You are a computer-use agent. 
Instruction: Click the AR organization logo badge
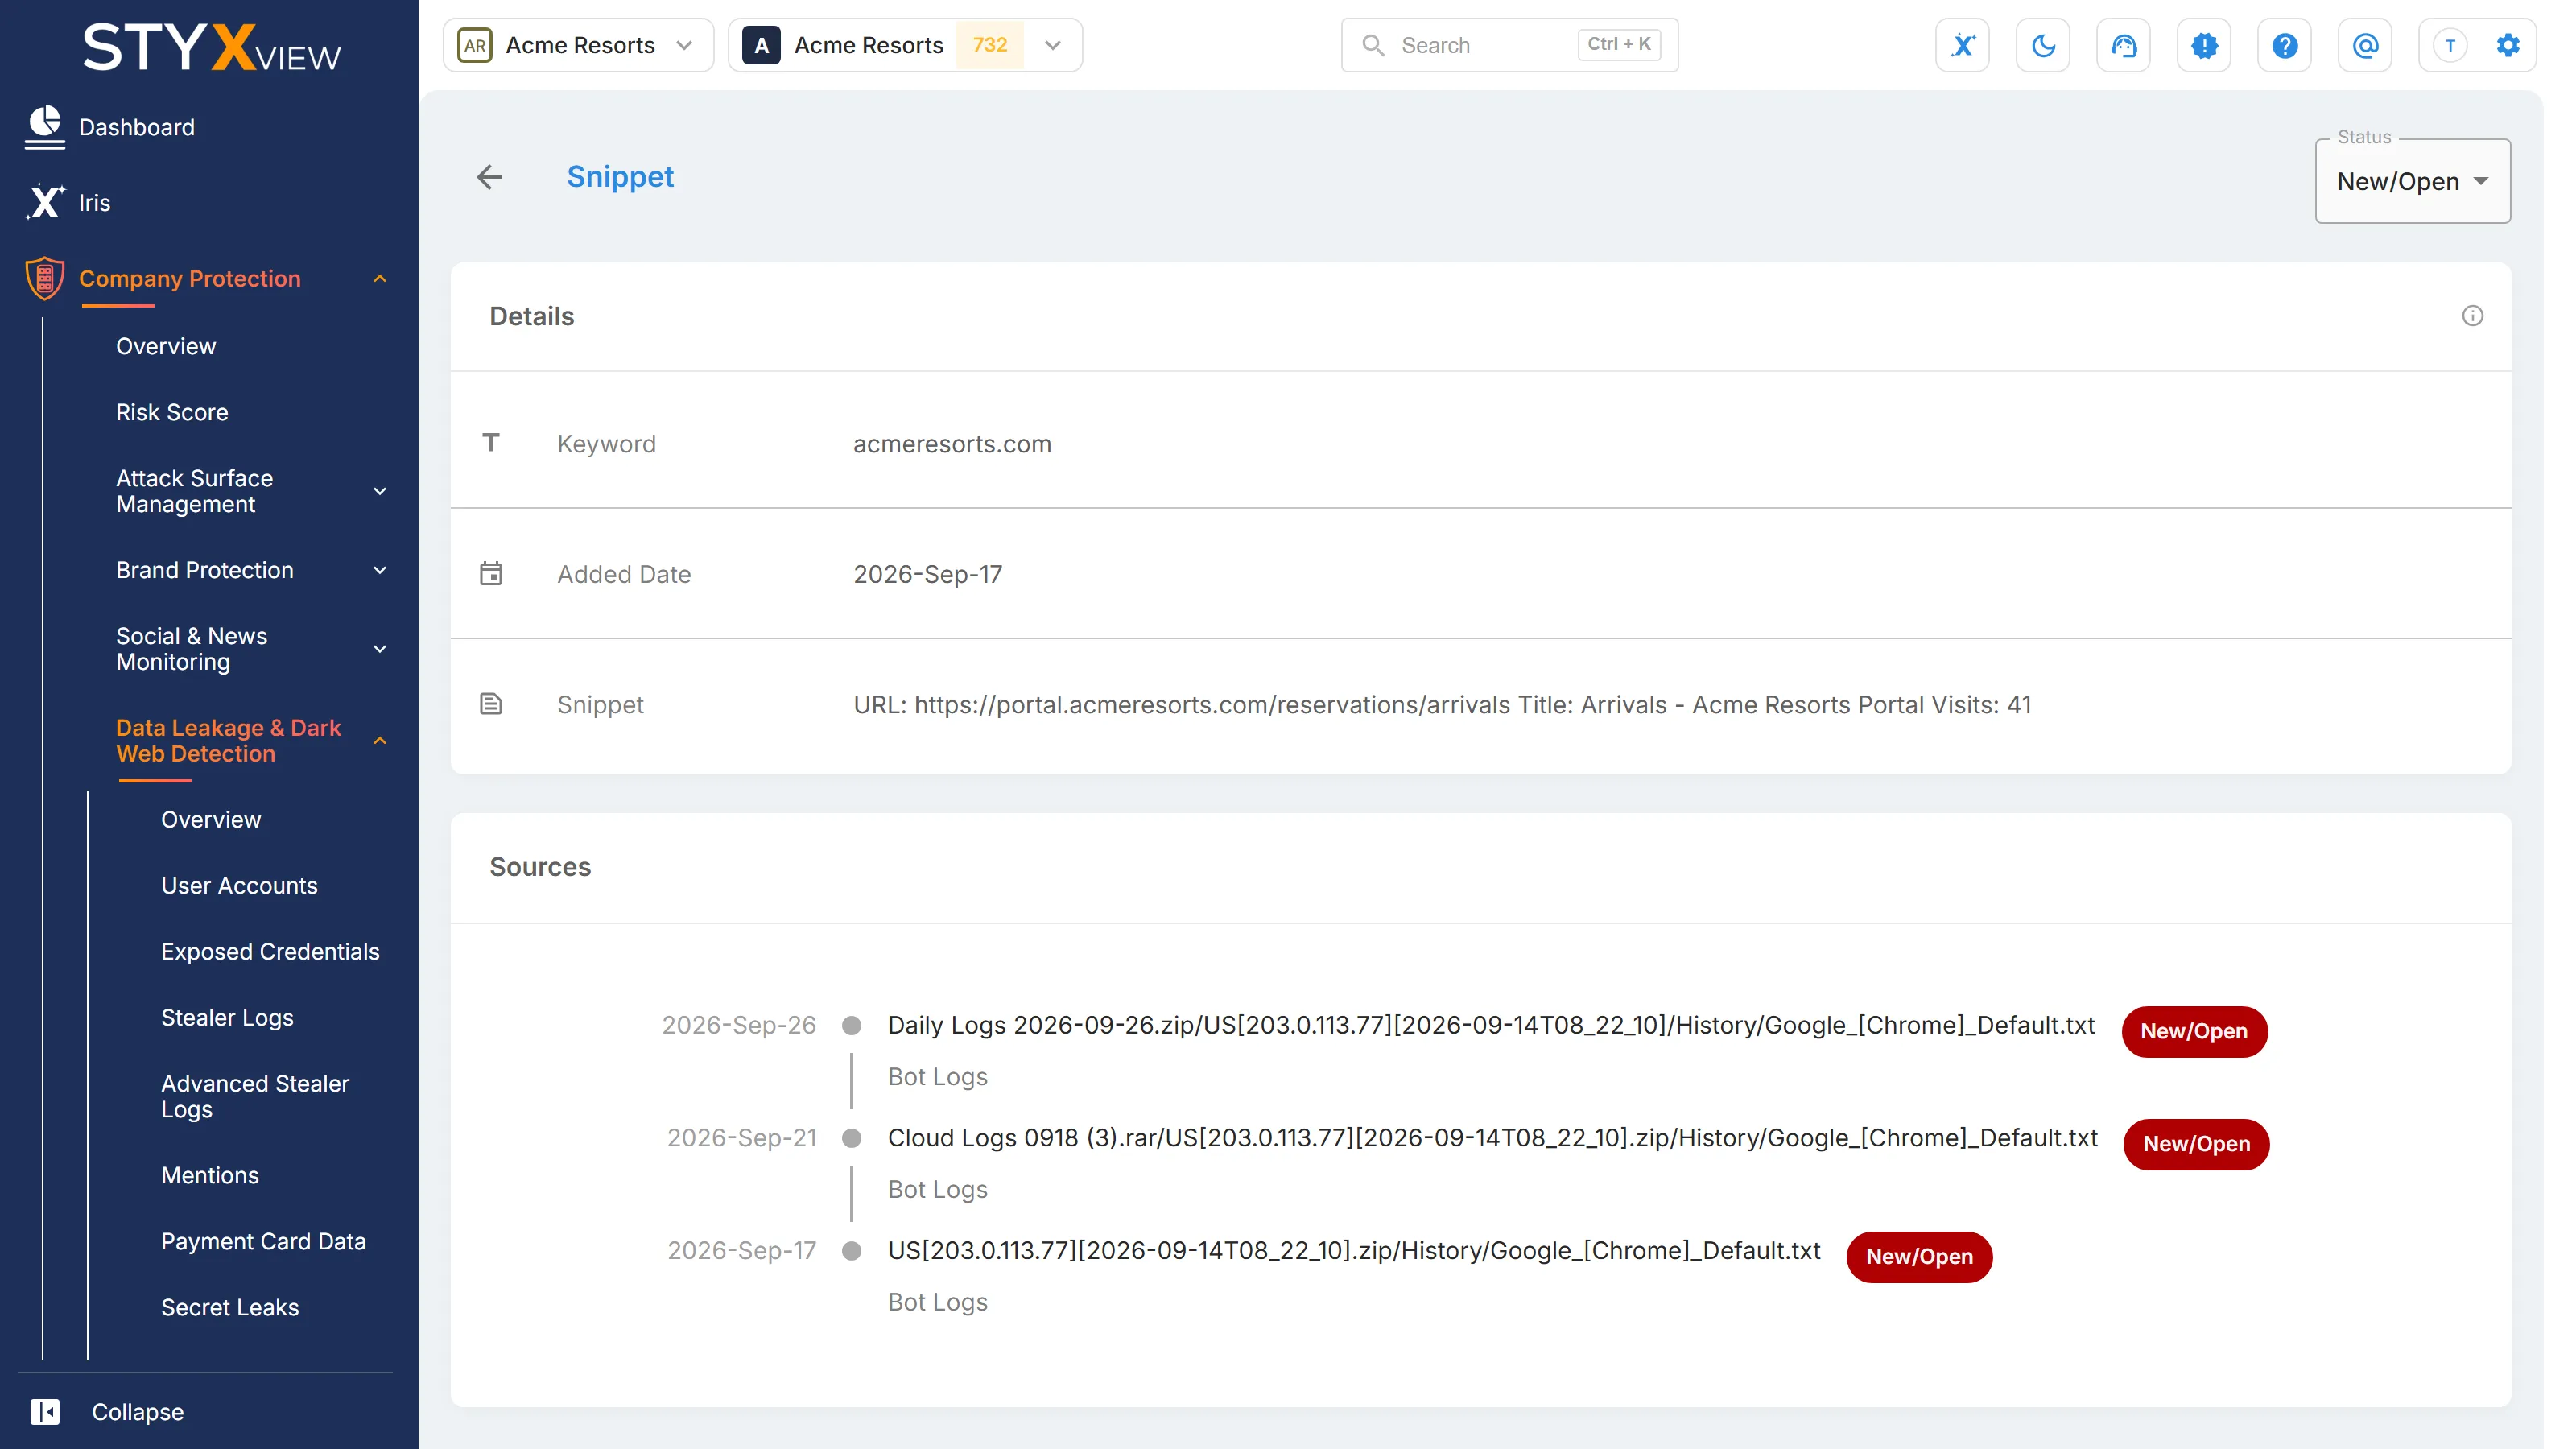click(474, 45)
